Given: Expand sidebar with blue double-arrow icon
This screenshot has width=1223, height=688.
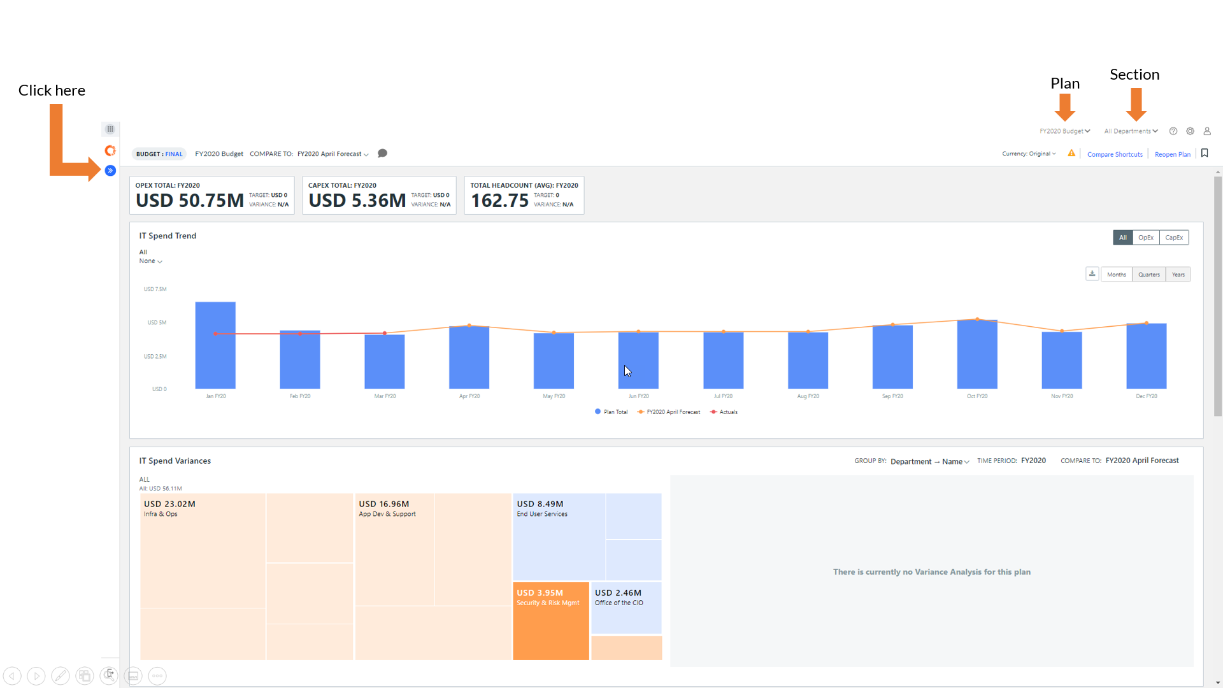Looking at the screenshot, I should pyautogui.click(x=110, y=171).
